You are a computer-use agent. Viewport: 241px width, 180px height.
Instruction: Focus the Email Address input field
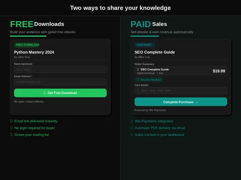(x=60, y=82)
